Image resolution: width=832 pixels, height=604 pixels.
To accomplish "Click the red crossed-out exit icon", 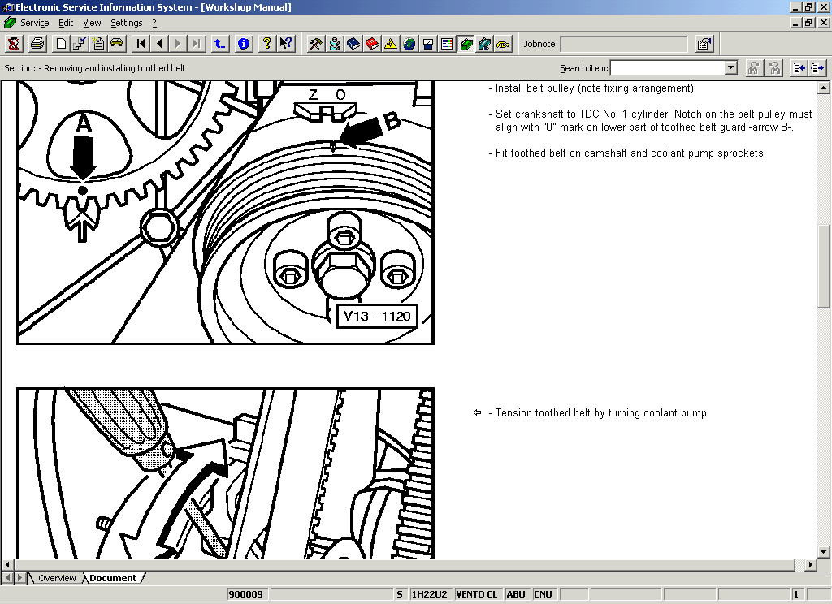I will tap(14, 44).
